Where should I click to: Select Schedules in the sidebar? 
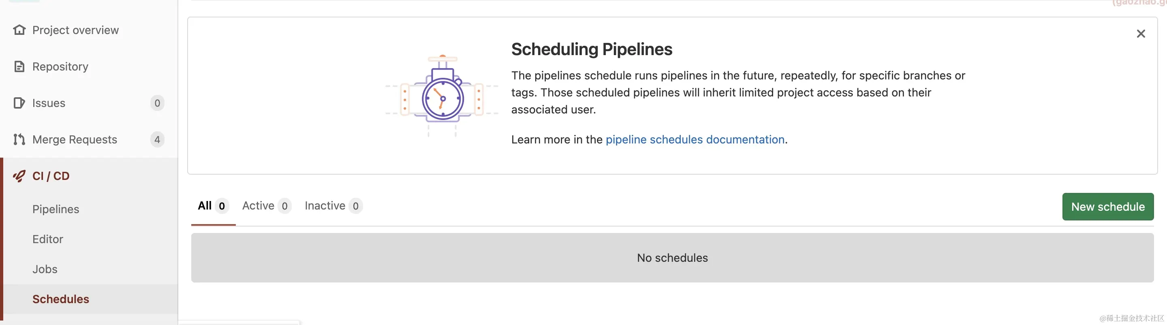pos(61,299)
